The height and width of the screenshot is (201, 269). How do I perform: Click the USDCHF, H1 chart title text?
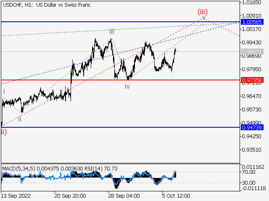(x=47, y=5)
